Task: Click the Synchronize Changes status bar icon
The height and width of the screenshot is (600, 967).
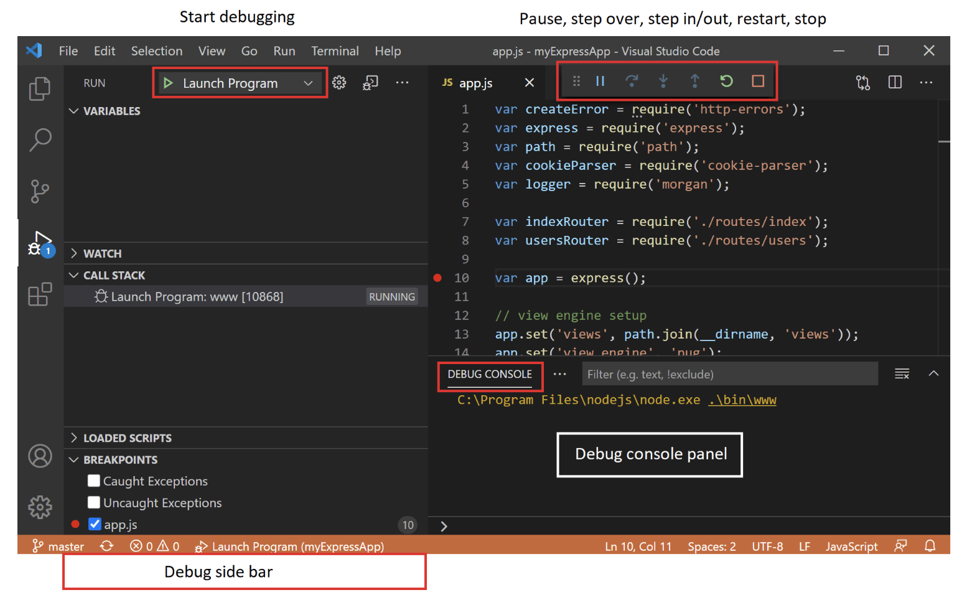Action: (106, 546)
